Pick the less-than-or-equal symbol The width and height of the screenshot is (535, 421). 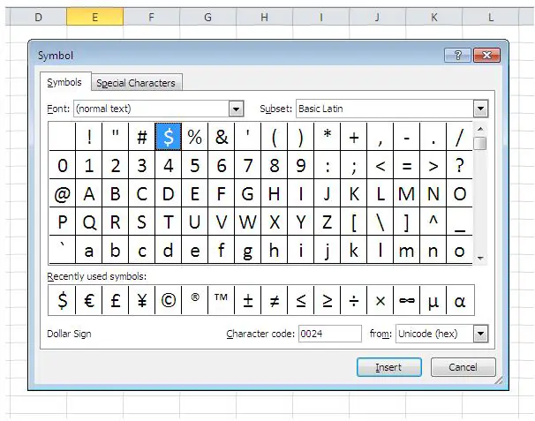pyautogui.click(x=300, y=300)
